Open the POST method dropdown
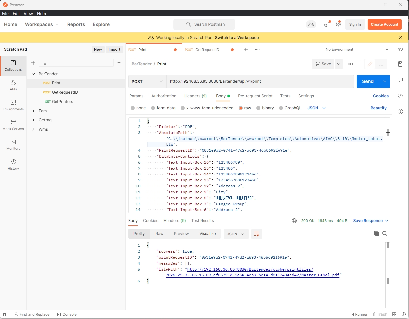Viewport: 409px width, 319px height. 147,81
